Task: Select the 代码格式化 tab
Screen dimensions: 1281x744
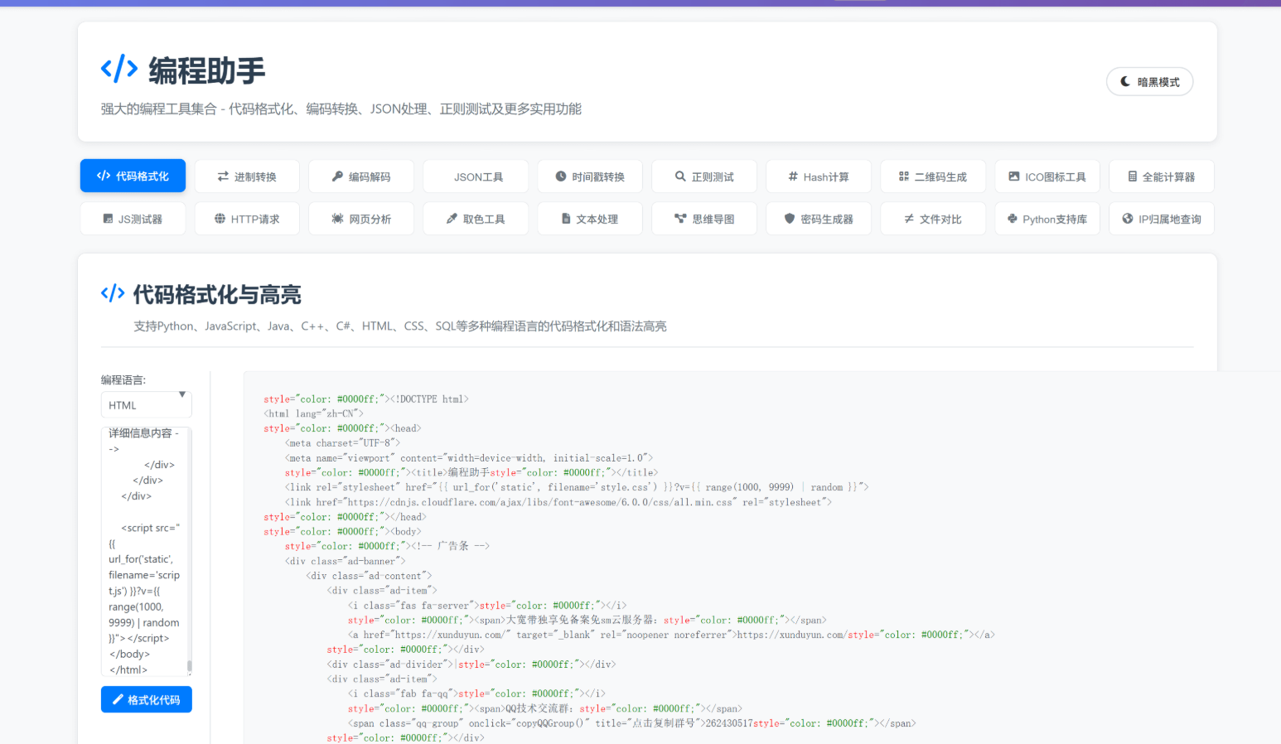Action: click(x=133, y=176)
